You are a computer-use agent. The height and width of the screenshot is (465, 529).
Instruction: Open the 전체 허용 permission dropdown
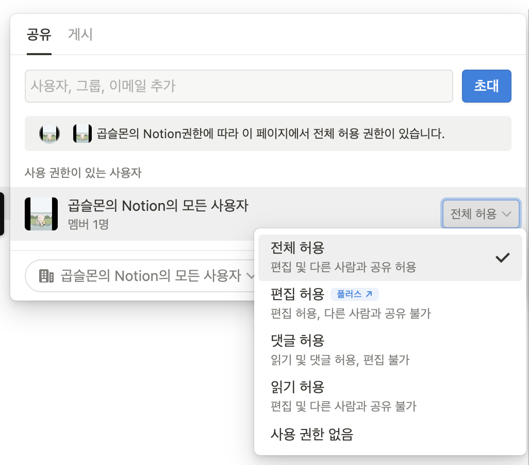coord(481,214)
